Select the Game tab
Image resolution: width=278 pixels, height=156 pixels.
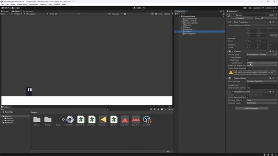(x=16, y=11)
